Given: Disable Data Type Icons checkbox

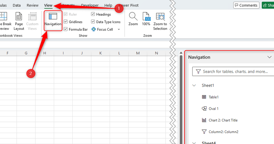Looking at the screenshot, I should (x=93, y=22).
